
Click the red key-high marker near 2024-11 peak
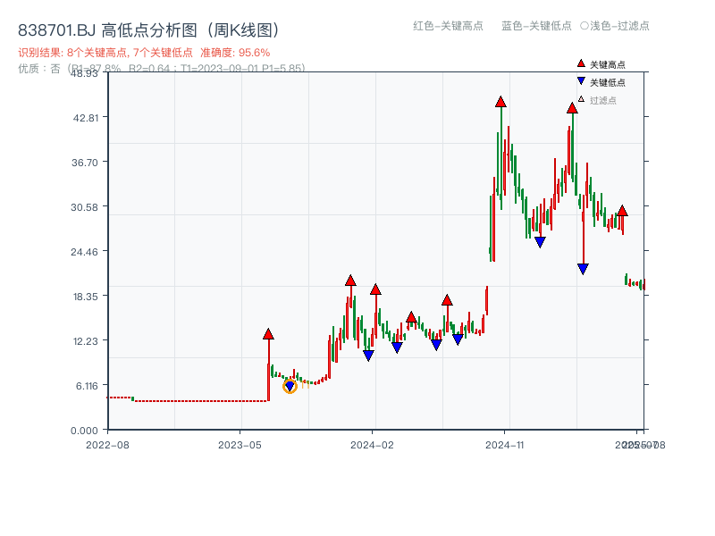500,102
